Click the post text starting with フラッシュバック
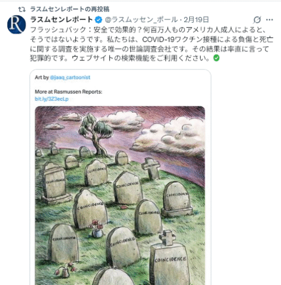The image size is (281, 285). pyautogui.click(x=152, y=44)
